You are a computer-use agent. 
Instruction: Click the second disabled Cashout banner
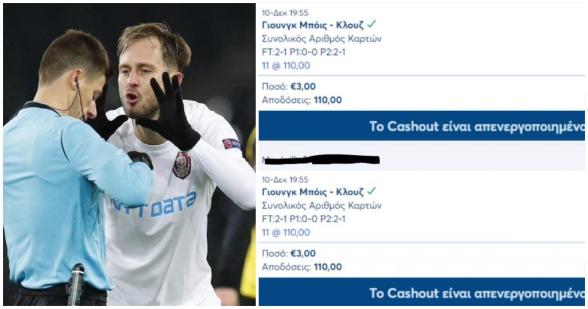[x=422, y=292]
